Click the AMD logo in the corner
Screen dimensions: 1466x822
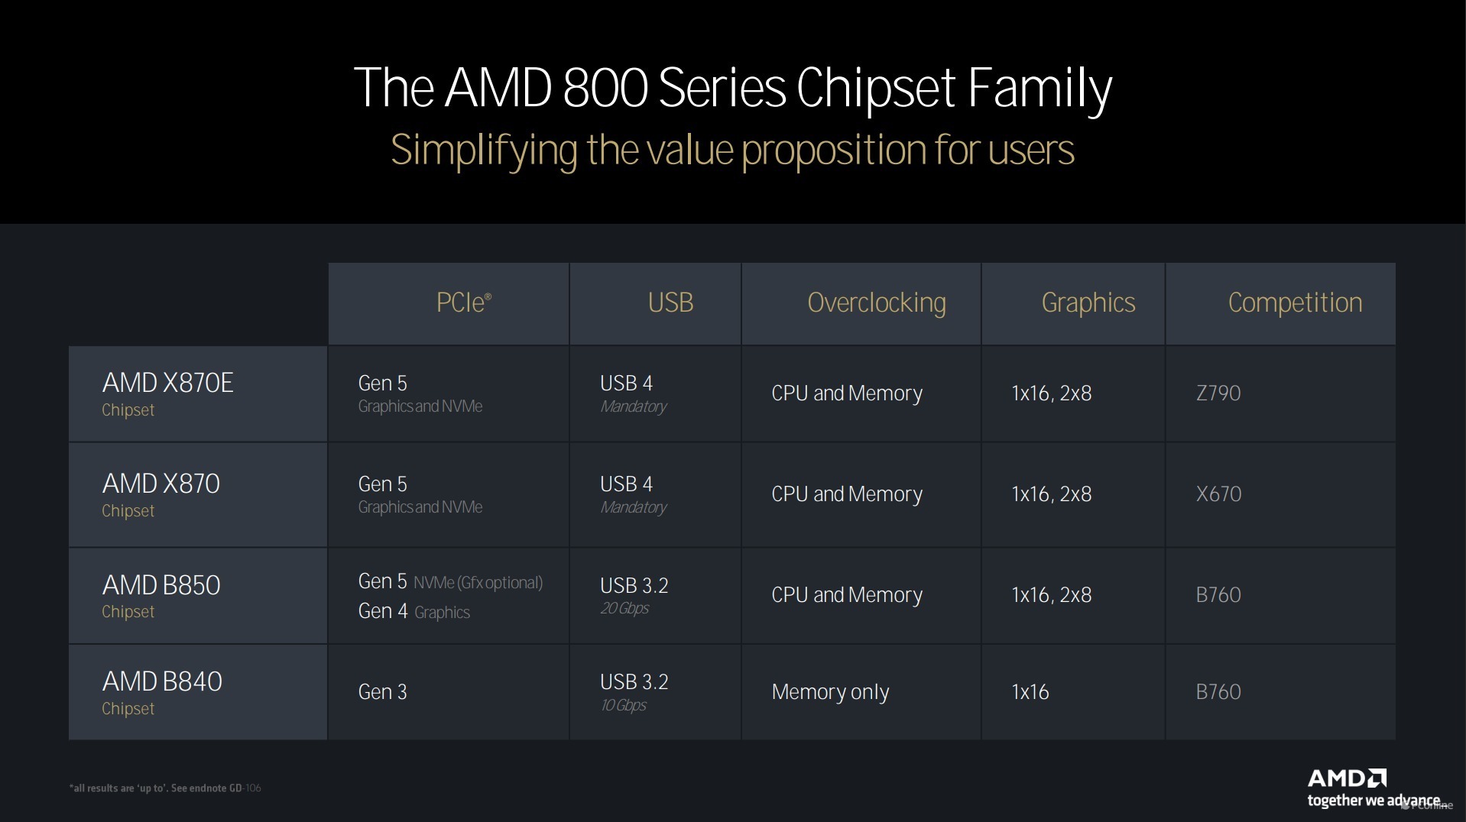click(x=1347, y=778)
